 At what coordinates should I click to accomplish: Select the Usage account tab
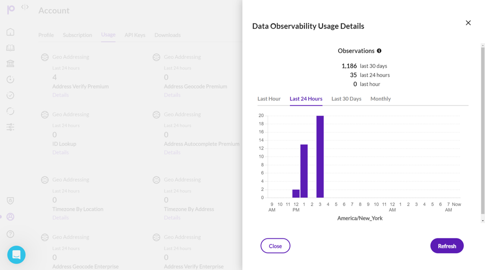[x=108, y=34]
